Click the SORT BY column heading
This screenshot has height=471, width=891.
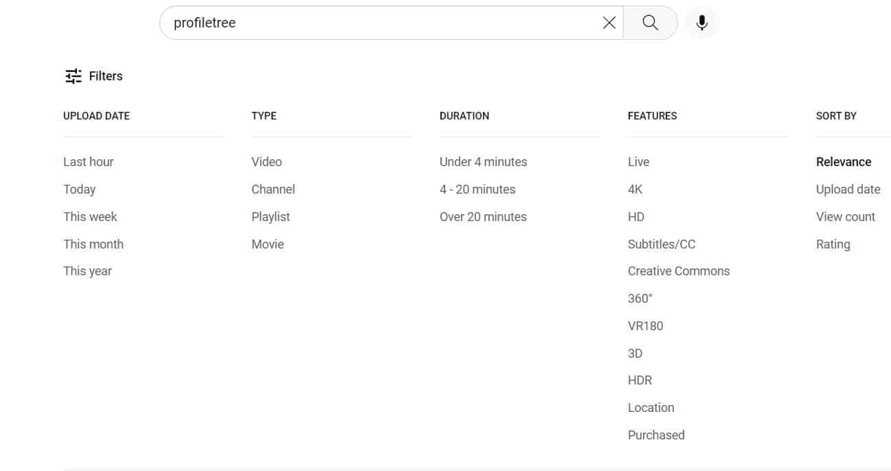(x=836, y=116)
